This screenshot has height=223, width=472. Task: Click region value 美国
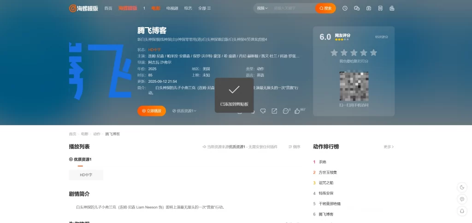[x=206, y=69]
